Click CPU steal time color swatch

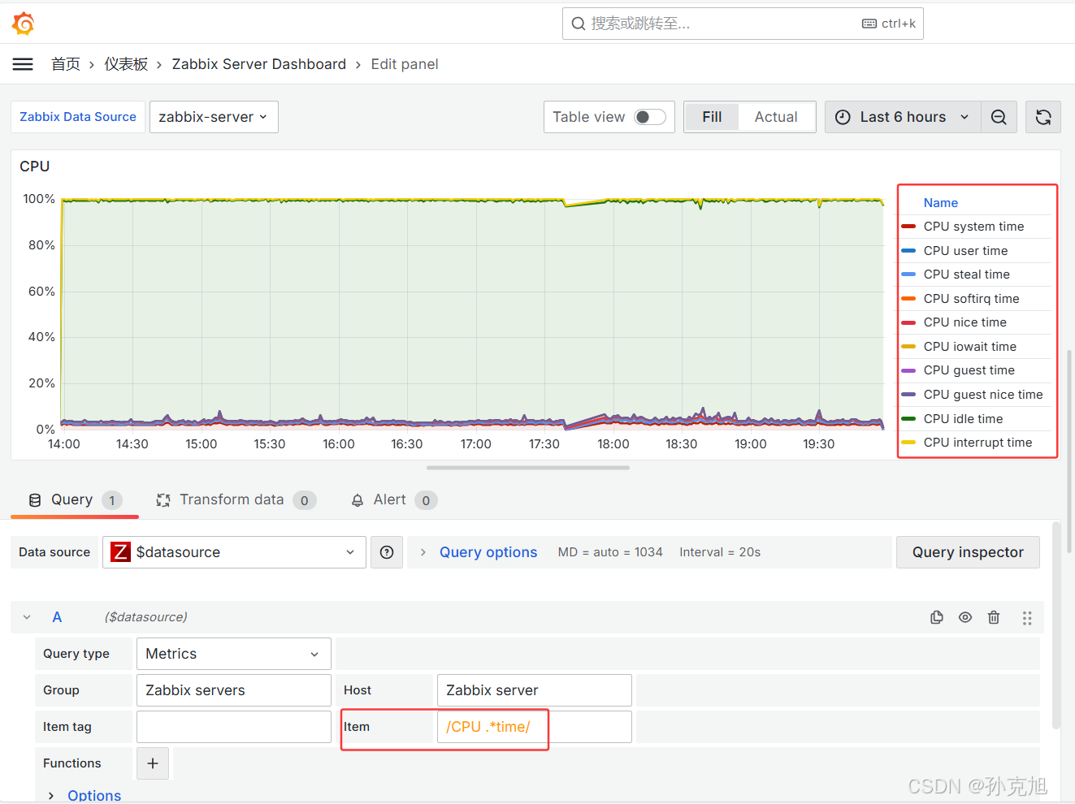(908, 274)
